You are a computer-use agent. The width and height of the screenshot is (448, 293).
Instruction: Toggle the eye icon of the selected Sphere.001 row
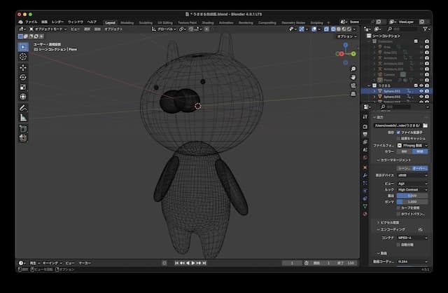point(421,91)
